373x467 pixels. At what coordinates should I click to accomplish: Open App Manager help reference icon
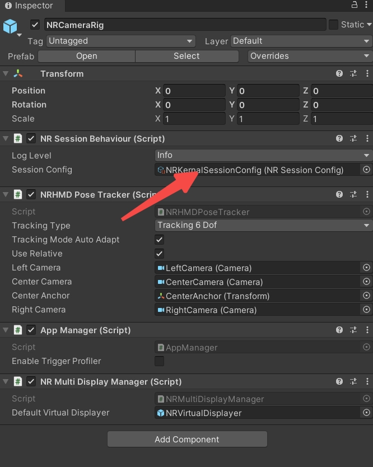pos(339,330)
